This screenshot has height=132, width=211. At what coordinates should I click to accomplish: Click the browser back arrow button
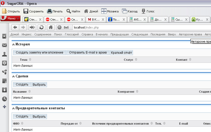(x=15, y=27)
